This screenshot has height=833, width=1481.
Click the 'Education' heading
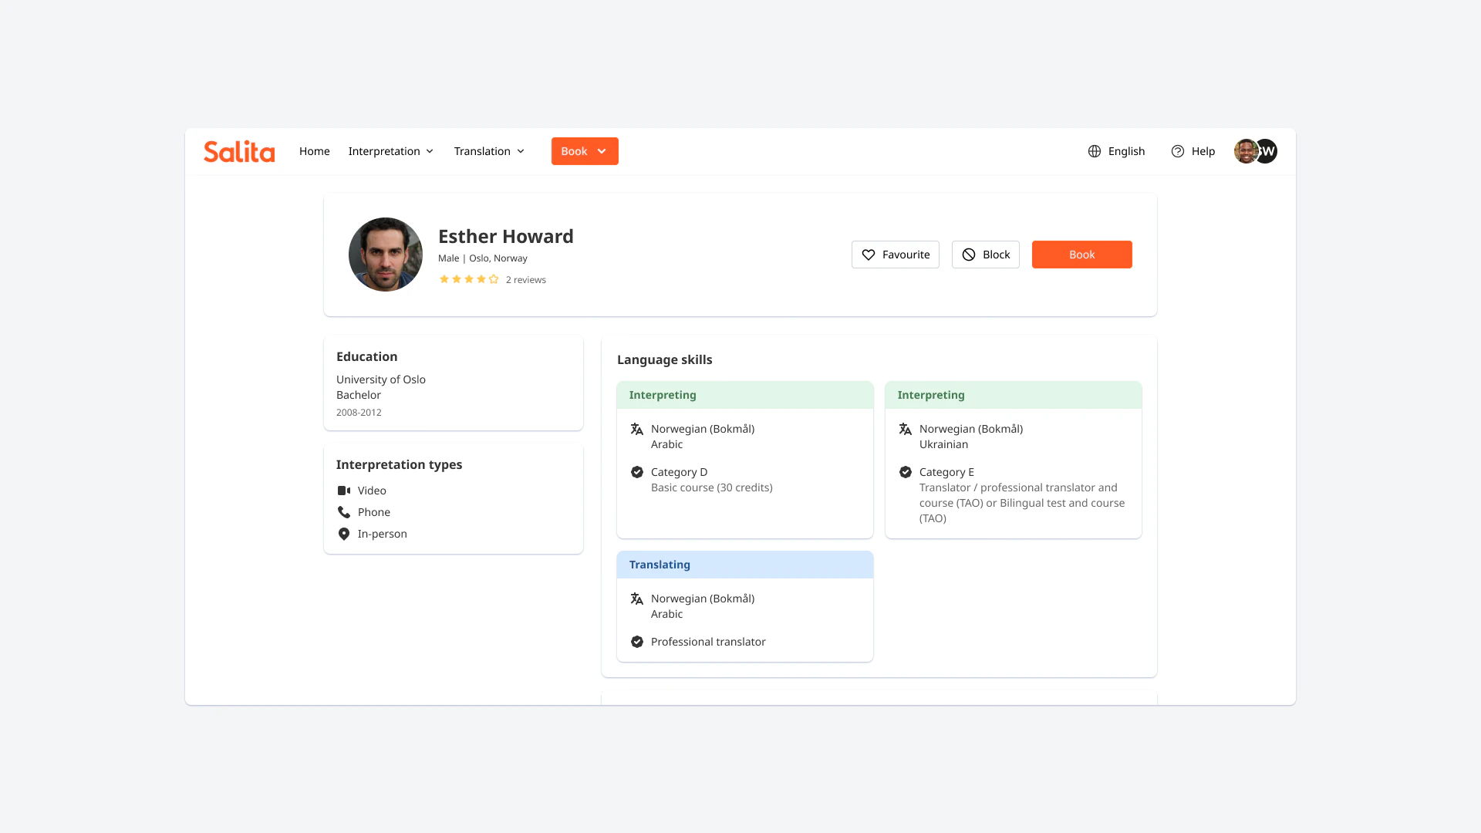(367, 356)
